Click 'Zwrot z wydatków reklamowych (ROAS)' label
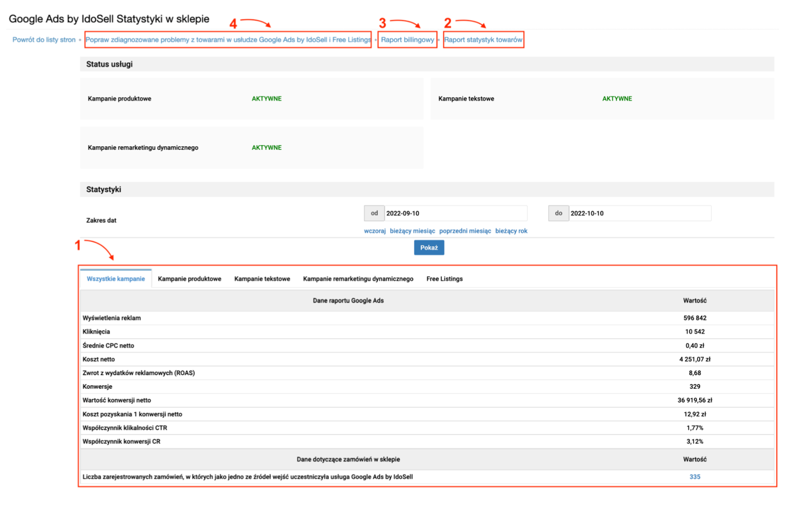The image size is (806, 510). point(139,373)
